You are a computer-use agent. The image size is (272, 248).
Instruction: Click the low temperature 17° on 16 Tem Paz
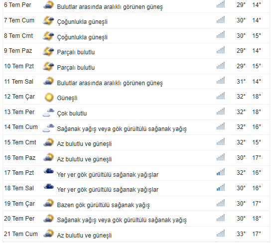click(257, 158)
